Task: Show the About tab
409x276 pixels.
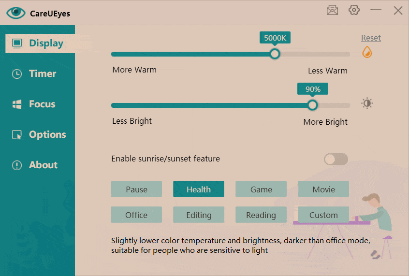Action: [38, 165]
